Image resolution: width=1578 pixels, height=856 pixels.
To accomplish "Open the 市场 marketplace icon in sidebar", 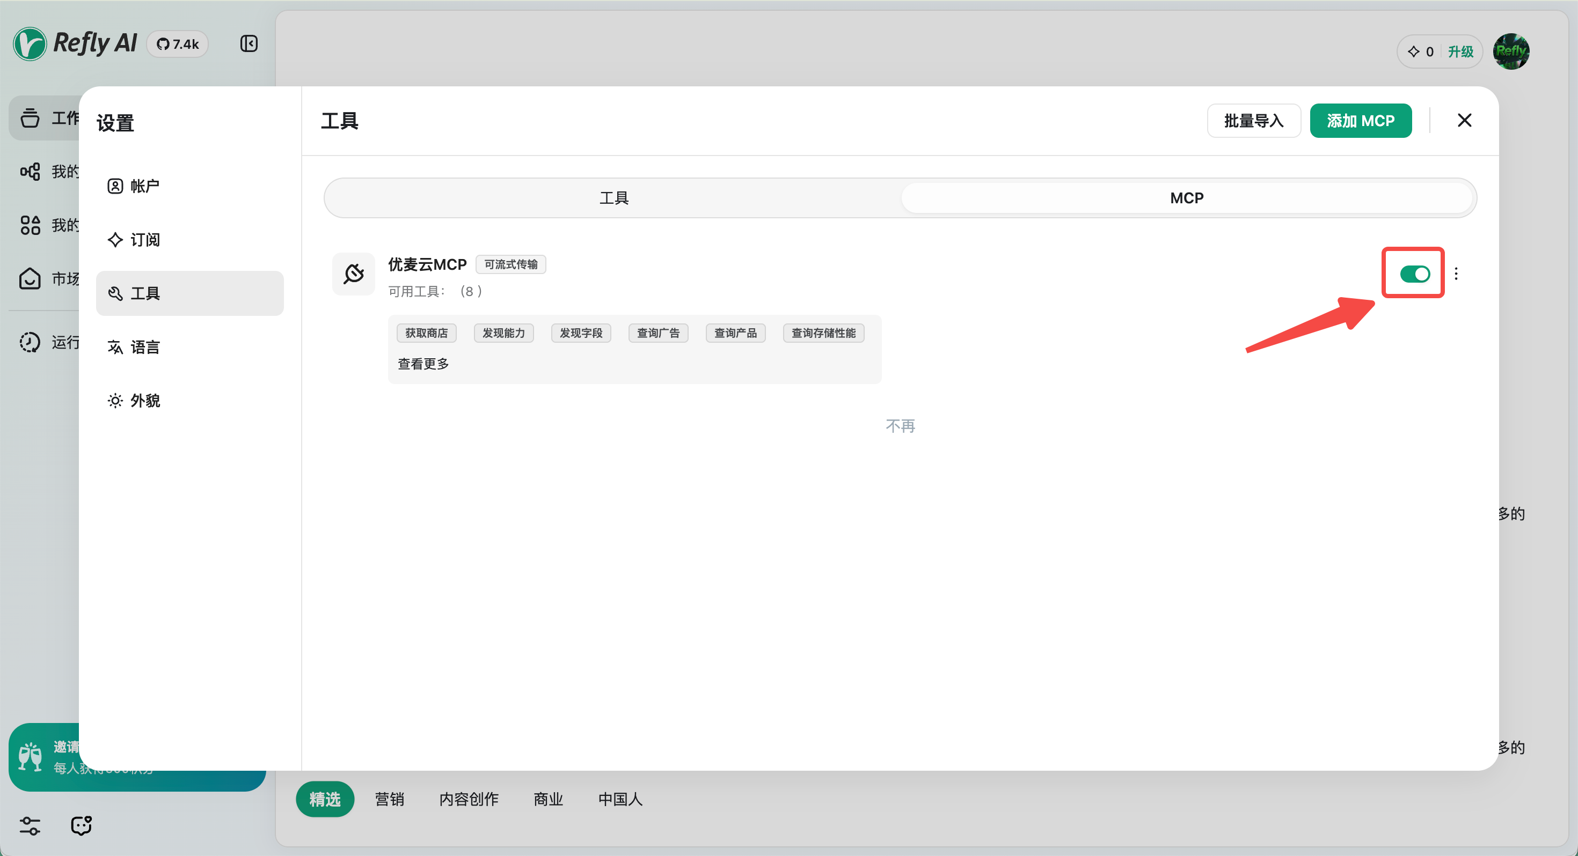I will pos(30,278).
